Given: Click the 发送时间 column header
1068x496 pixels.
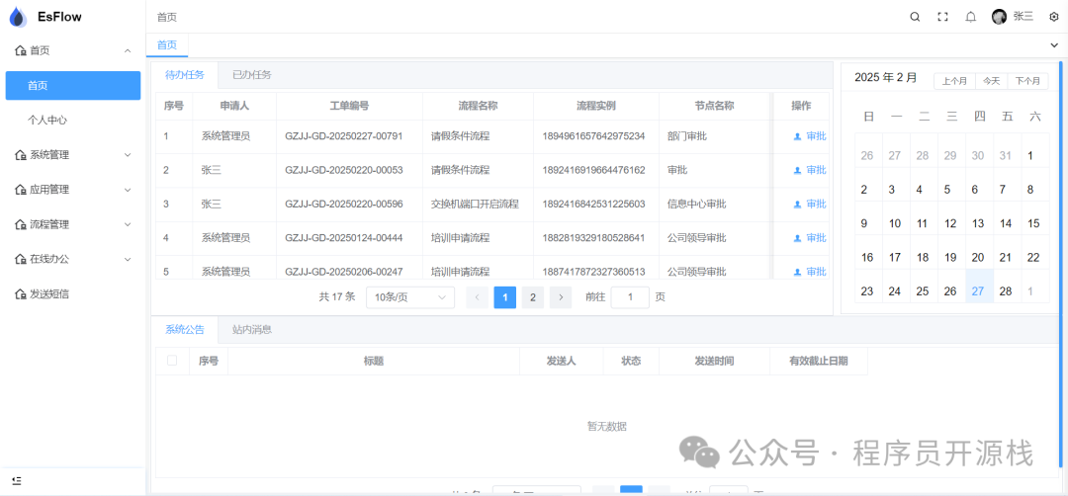Looking at the screenshot, I should pos(714,361).
